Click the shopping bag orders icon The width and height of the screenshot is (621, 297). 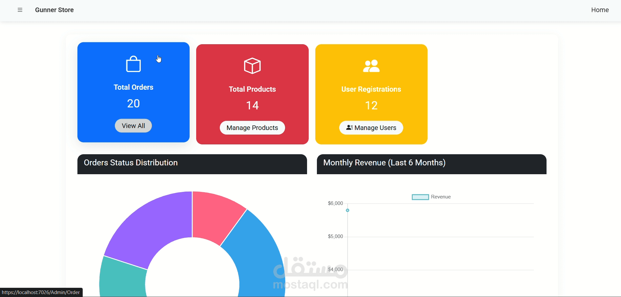134,64
